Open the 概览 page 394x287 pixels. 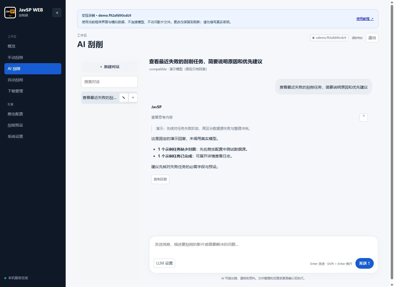tap(33, 46)
